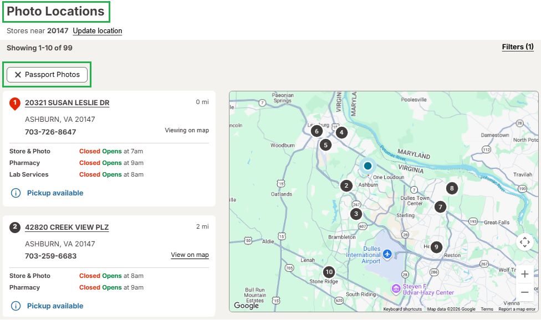Screen dimensions: 541x320
Task: Select map marker 4 on the map
Action: pos(341,132)
